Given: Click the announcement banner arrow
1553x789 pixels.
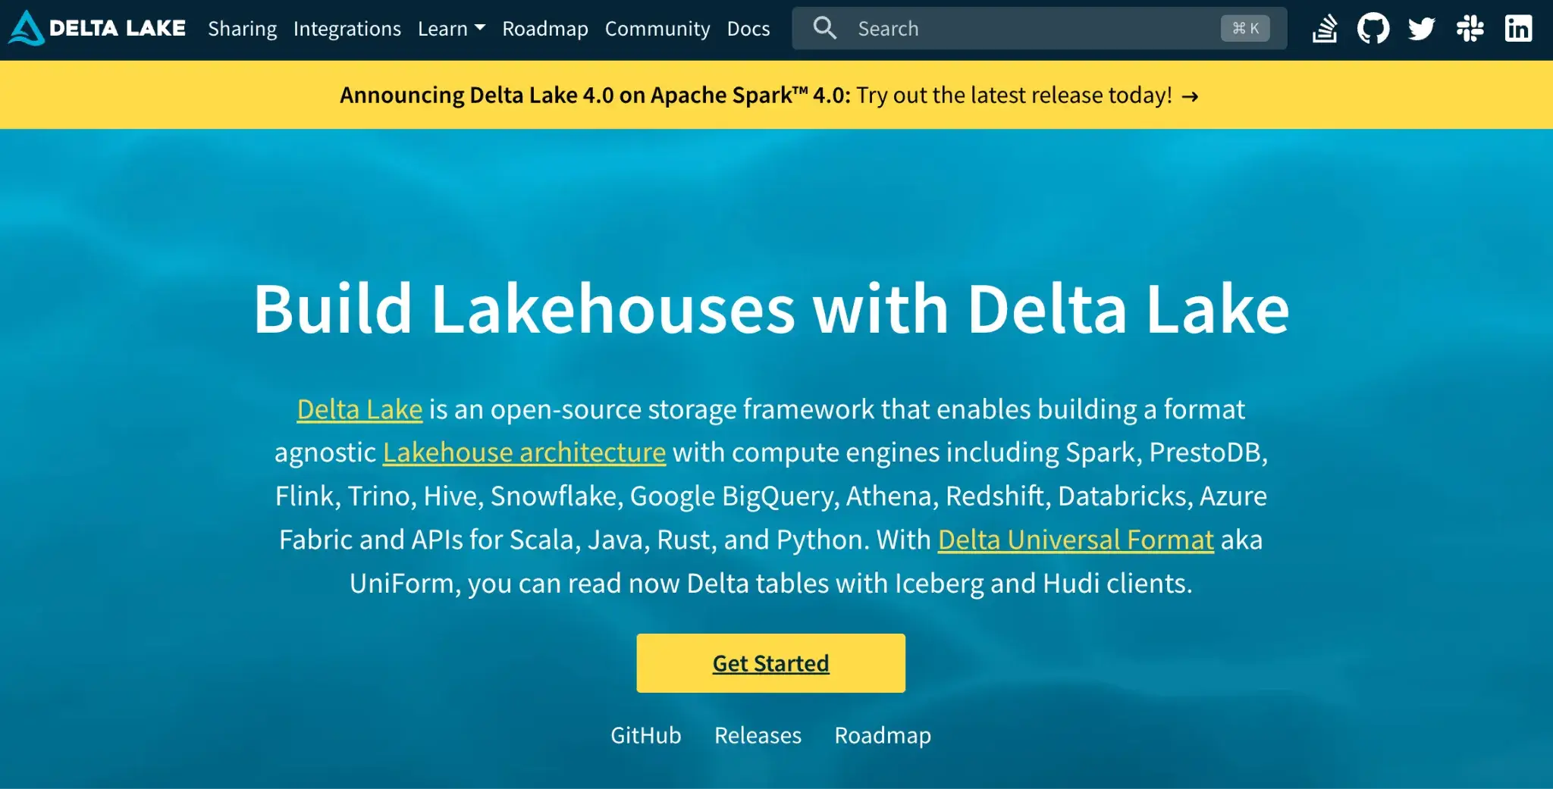Looking at the screenshot, I should (x=1191, y=96).
